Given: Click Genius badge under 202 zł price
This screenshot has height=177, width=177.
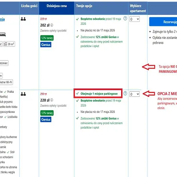Looking at the screenshot, I should (x=46, y=45).
